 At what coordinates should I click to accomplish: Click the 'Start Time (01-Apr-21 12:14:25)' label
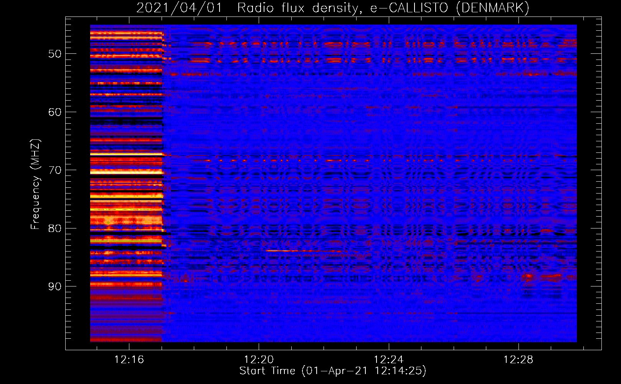[x=333, y=371]
